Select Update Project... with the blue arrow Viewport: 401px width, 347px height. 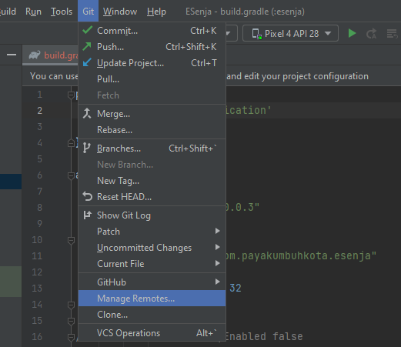pos(152,63)
